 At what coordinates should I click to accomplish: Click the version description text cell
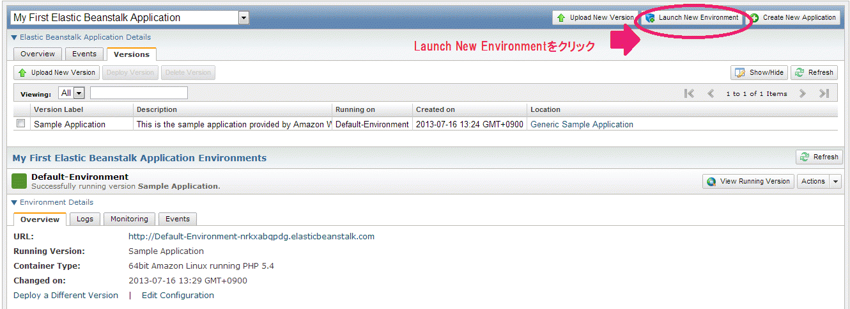click(x=233, y=125)
